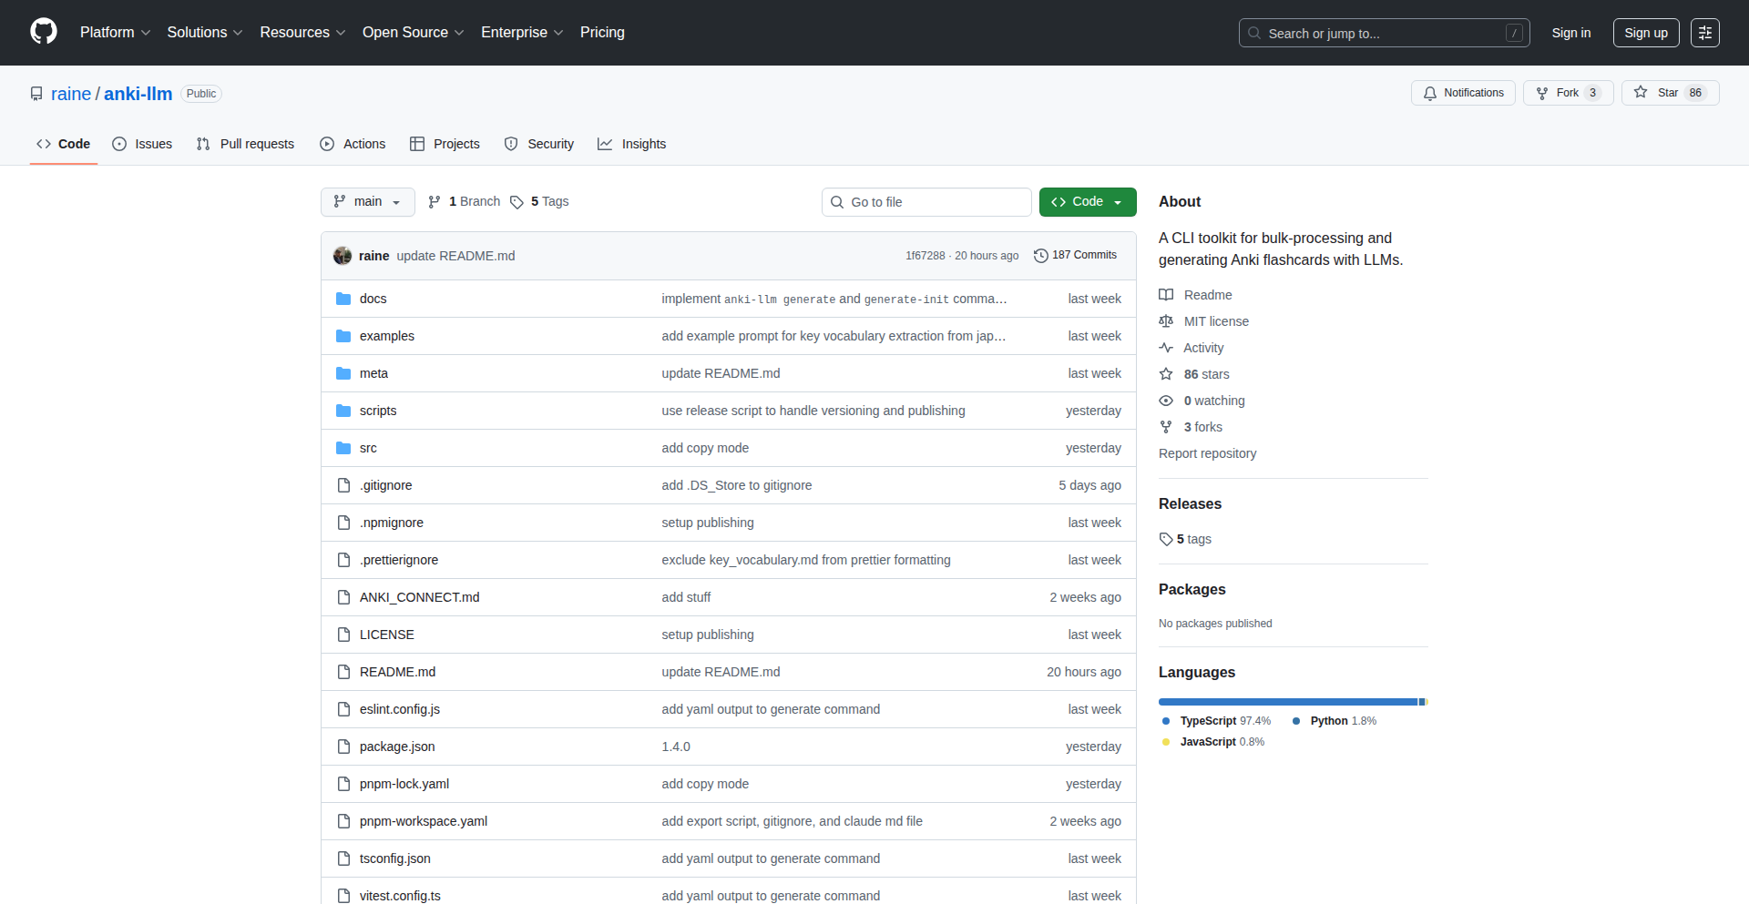Switch to the Pull requests tab
Image resolution: width=1749 pixels, height=904 pixels.
tap(245, 144)
